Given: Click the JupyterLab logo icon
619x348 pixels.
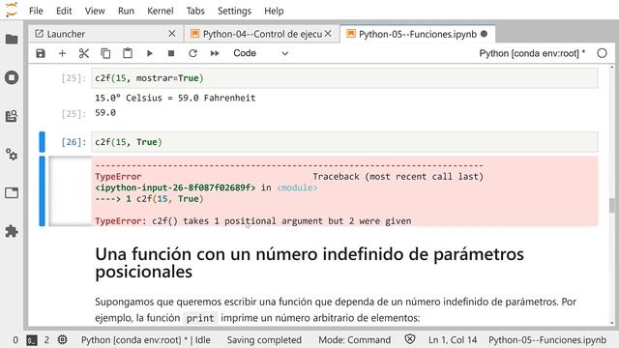Looking at the screenshot, I should tap(12, 10).
